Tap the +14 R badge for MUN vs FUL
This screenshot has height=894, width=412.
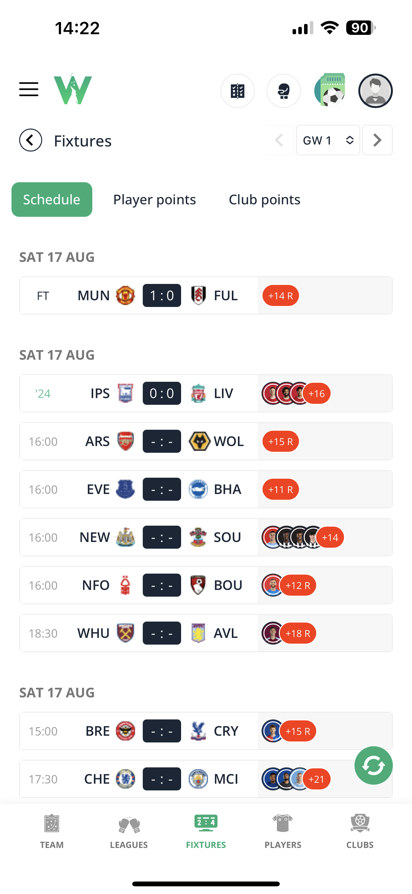tap(280, 296)
